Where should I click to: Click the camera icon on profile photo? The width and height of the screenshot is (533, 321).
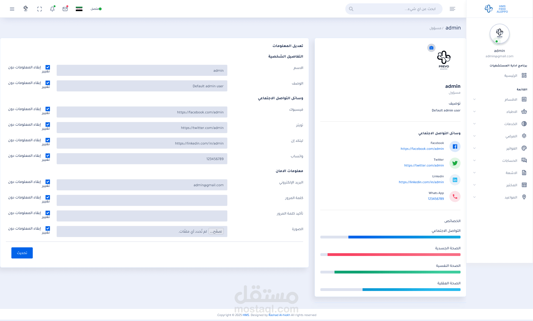[x=431, y=48]
